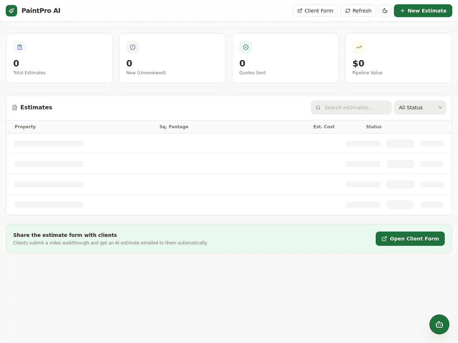Screen dimensions: 458x343
Task: Click the New (Unreviewed) label
Action: pyautogui.click(x=146, y=73)
